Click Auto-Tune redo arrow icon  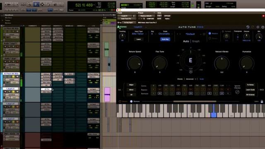coord(253,27)
